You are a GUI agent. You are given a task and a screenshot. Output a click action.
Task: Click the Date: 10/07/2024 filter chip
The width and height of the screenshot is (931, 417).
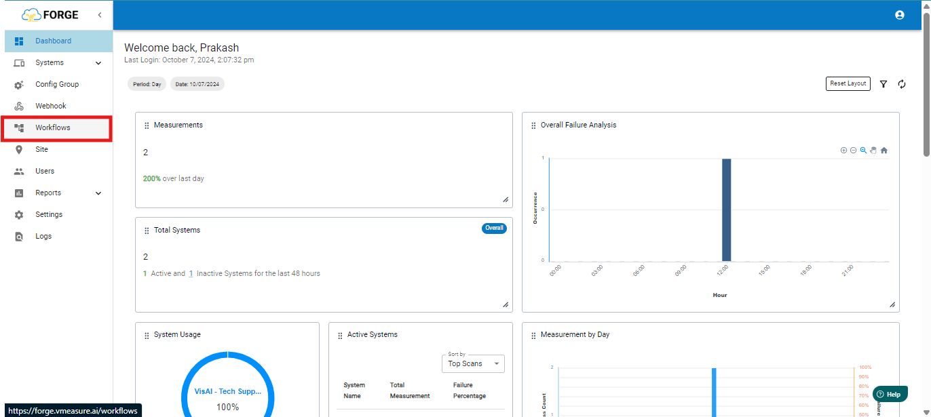pyautogui.click(x=197, y=84)
